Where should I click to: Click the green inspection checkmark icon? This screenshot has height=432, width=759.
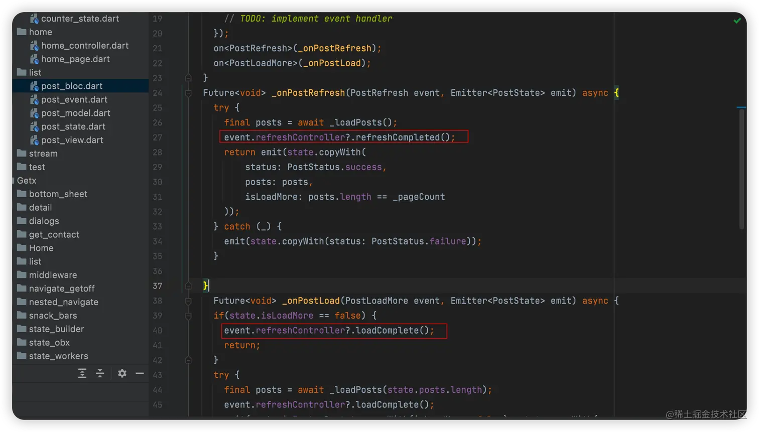[737, 21]
